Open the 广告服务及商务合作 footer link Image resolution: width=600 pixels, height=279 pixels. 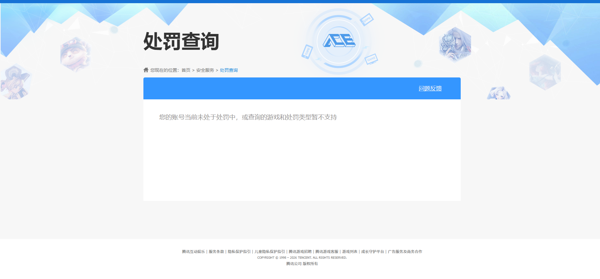pyautogui.click(x=405, y=252)
